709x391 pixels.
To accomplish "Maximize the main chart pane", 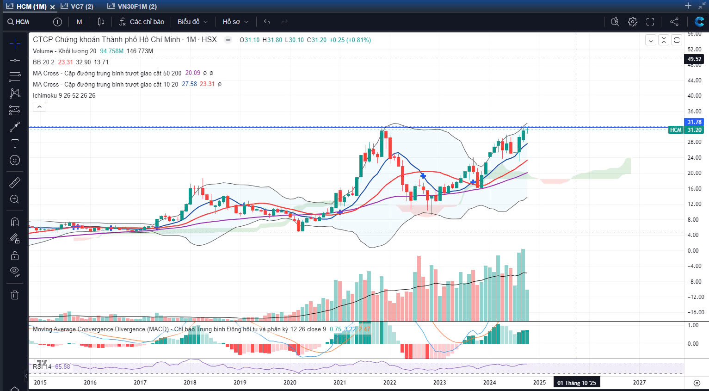I will click(x=677, y=40).
